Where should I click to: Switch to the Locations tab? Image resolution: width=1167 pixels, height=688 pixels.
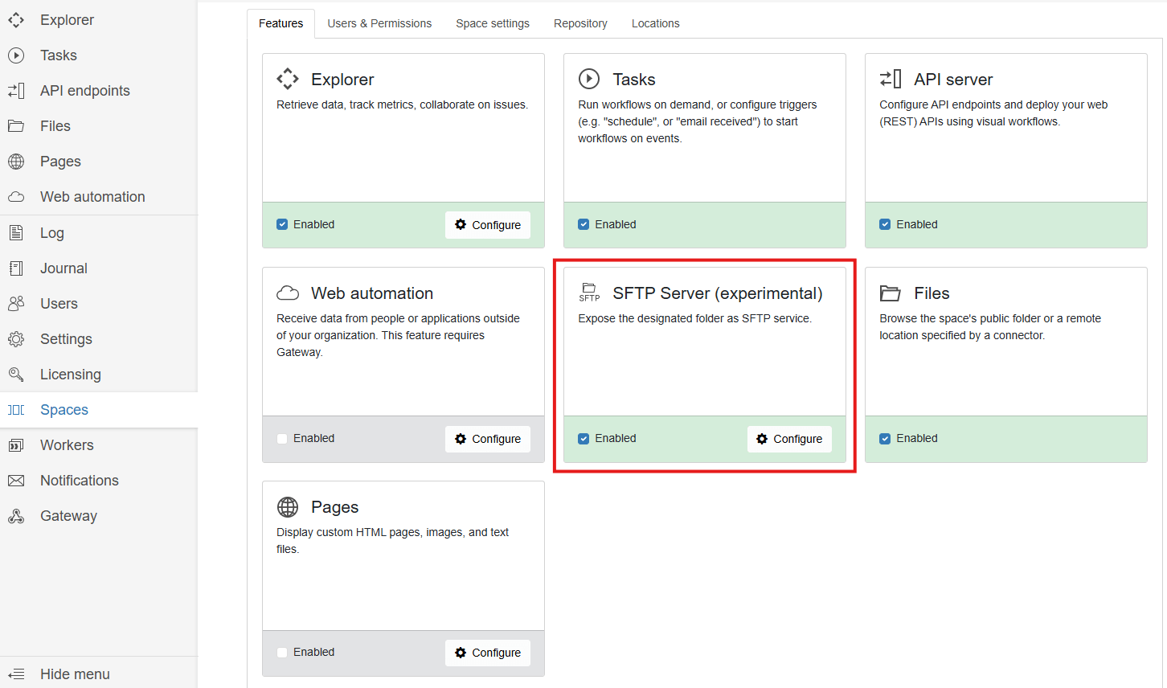[655, 23]
